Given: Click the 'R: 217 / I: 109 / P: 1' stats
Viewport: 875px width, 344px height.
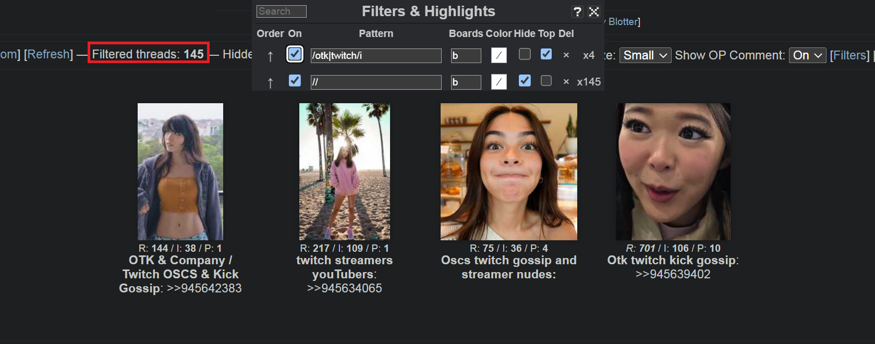Looking at the screenshot, I should [345, 248].
